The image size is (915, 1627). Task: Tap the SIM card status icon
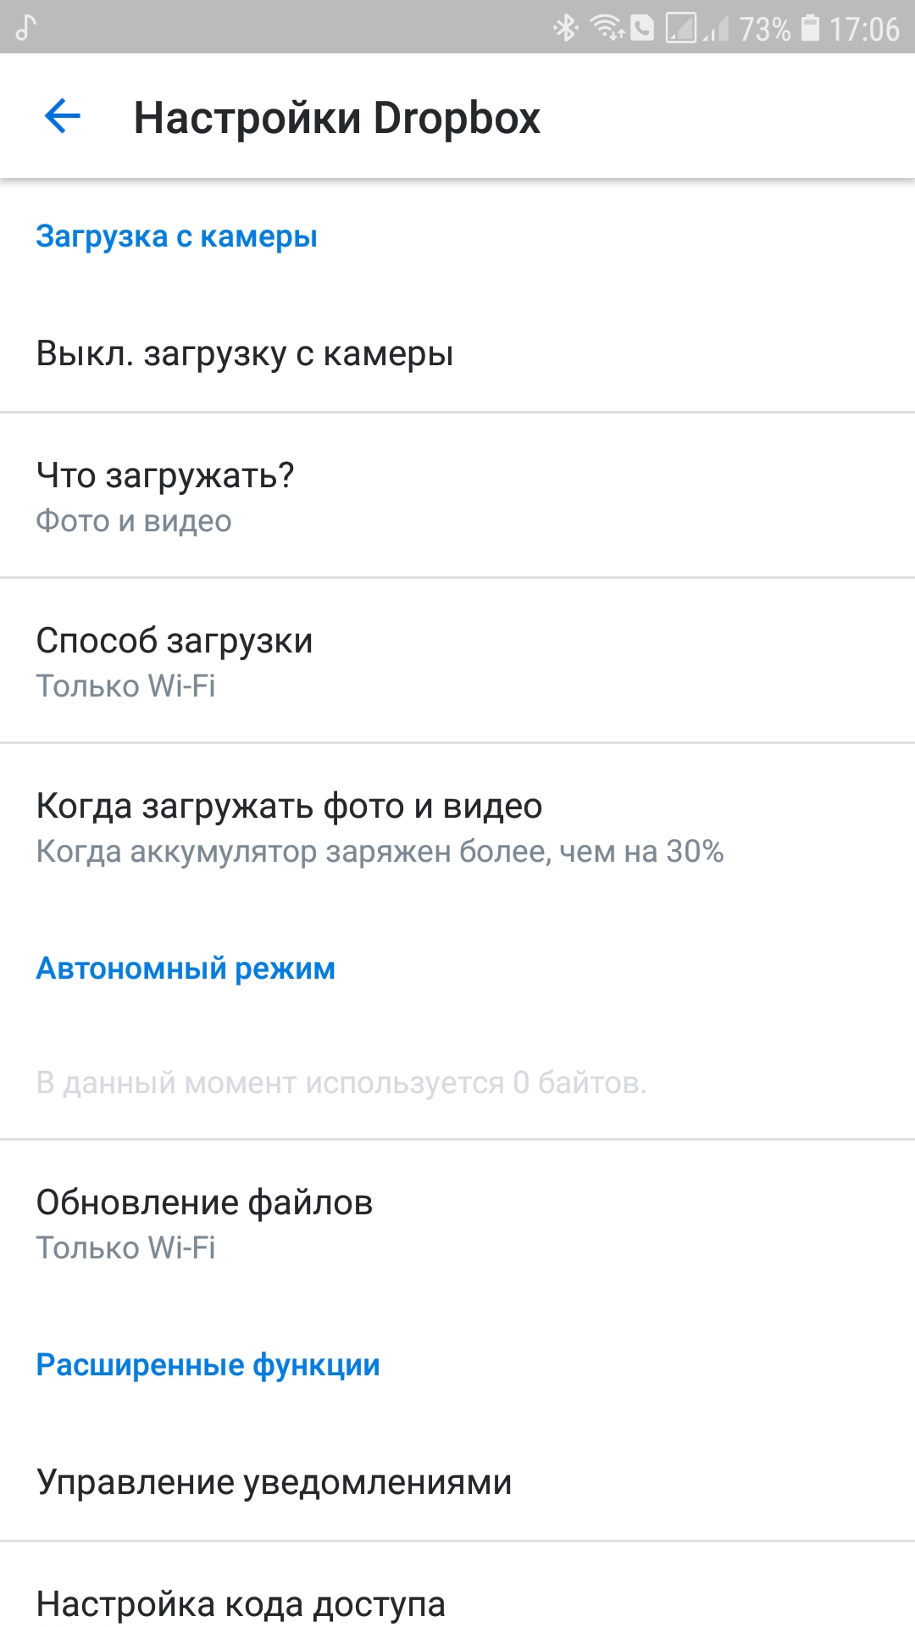pos(681,28)
